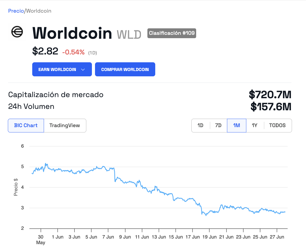Switch to the TradingView tab
This screenshot has height=252, width=306.
(65, 125)
